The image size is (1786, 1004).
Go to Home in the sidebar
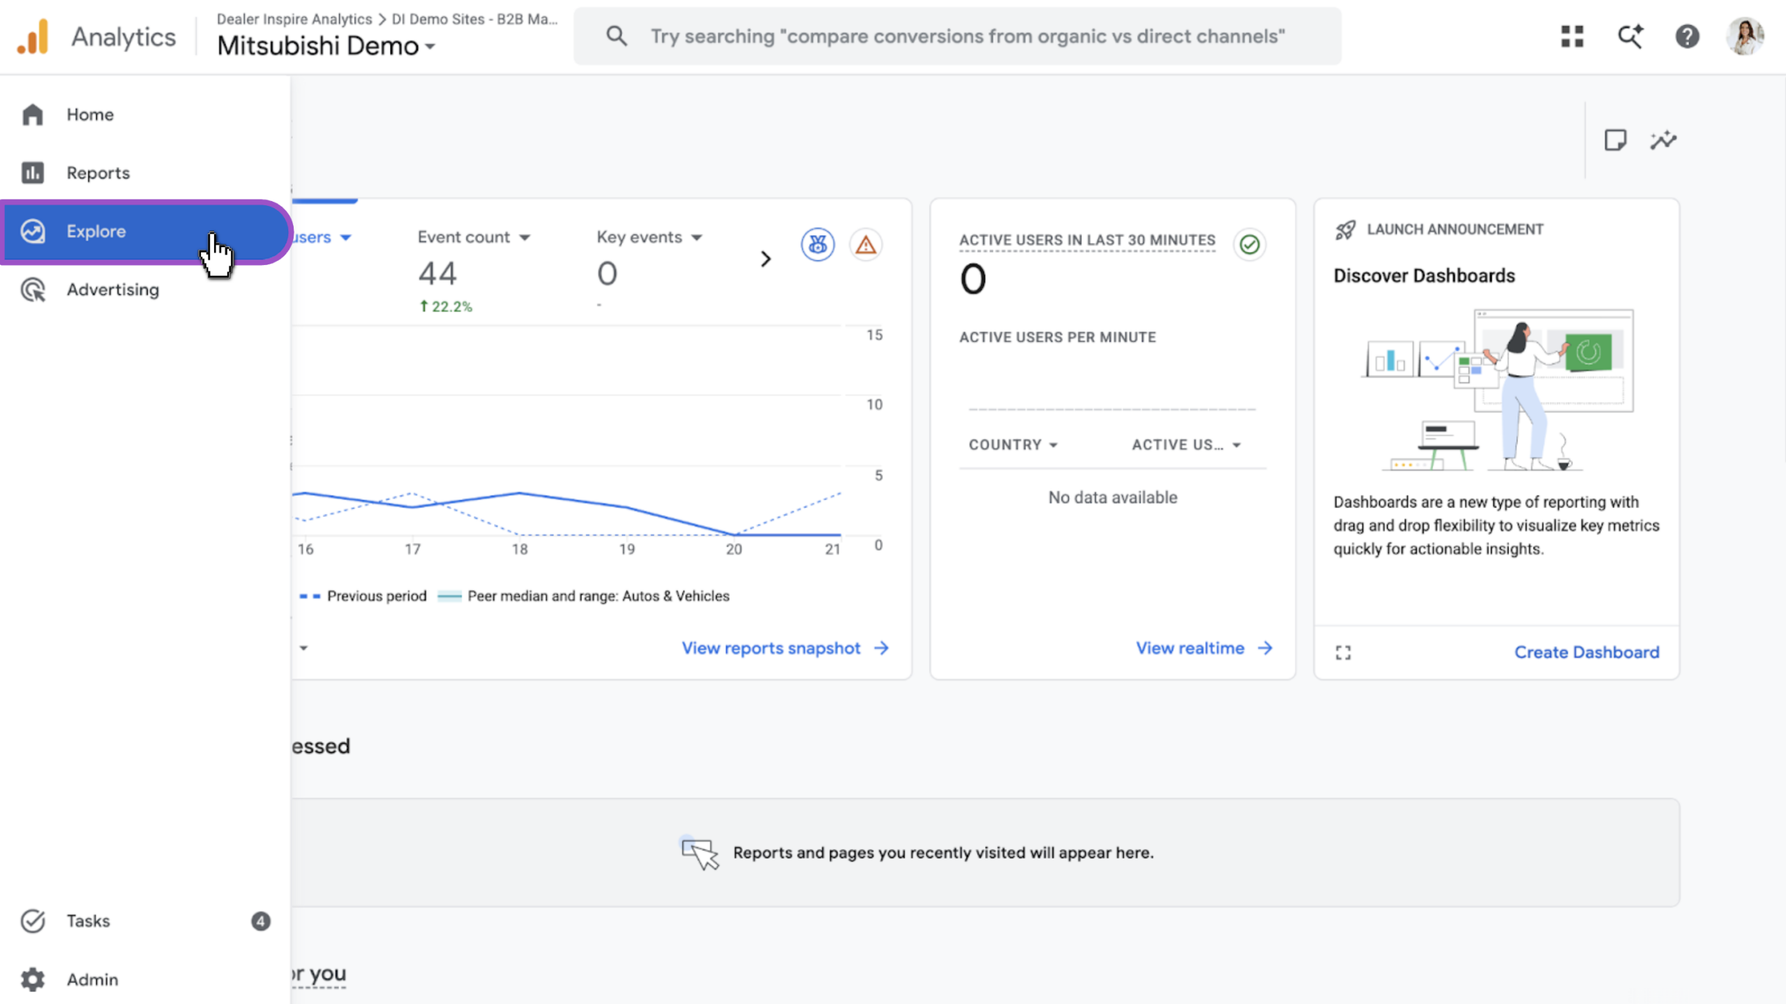tap(145, 114)
